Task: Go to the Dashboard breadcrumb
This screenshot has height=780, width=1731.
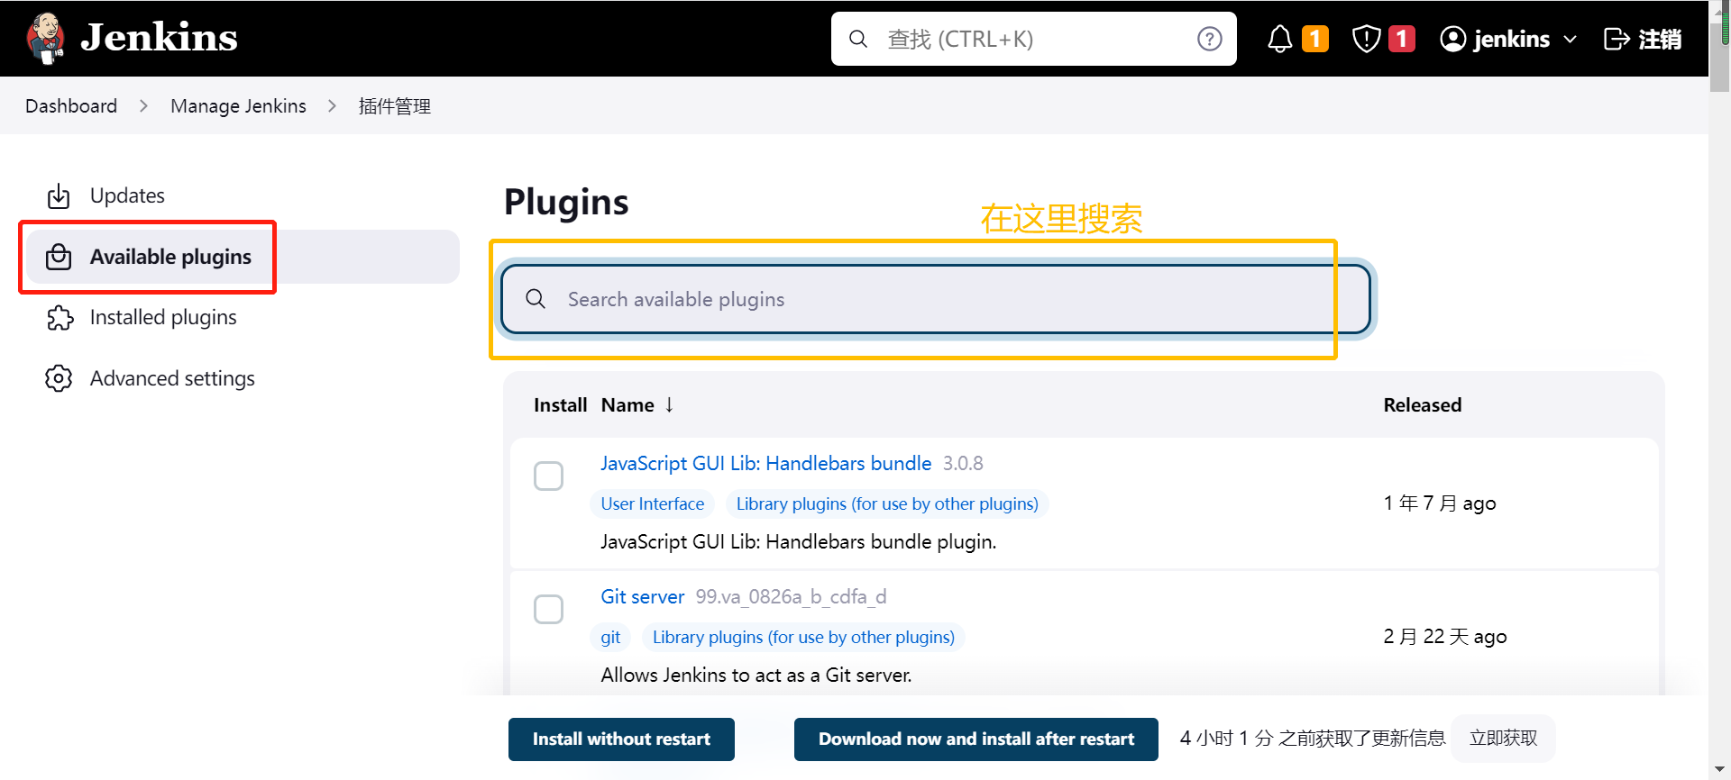Action: pos(71,106)
